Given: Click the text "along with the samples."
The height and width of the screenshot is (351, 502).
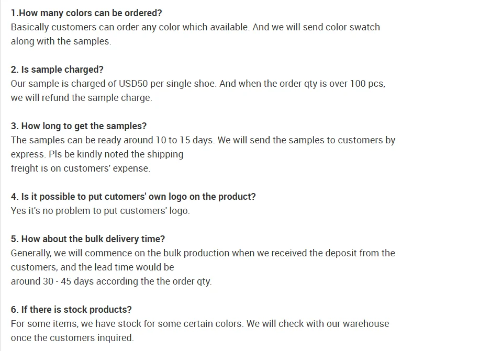Looking at the screenshot, I should pos(61,41).
